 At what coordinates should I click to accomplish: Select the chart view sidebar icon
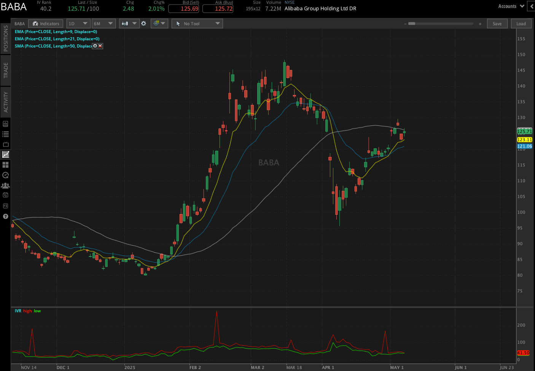[5, 154]
